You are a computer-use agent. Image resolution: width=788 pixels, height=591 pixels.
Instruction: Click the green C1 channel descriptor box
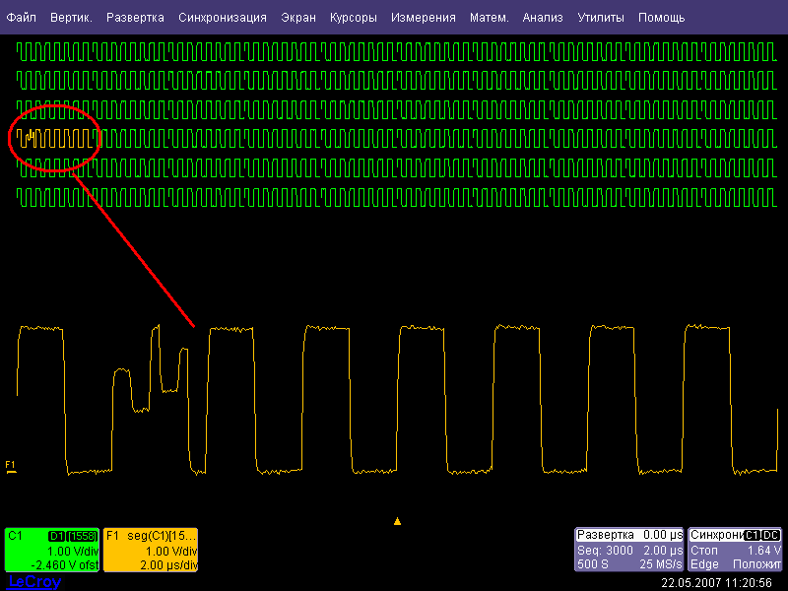click(x=51, y=550)
